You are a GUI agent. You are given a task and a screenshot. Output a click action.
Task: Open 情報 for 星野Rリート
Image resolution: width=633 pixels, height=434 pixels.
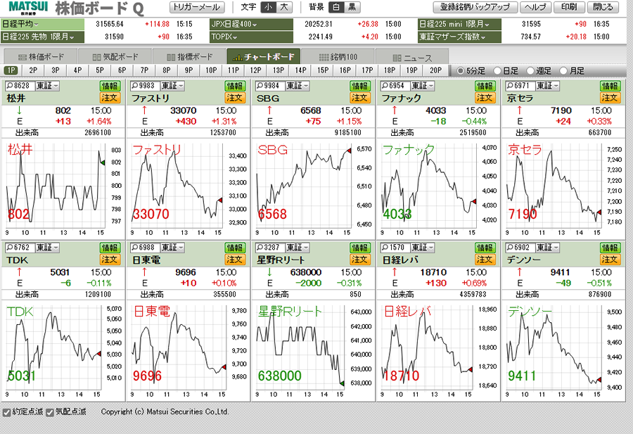click(359, 248)
